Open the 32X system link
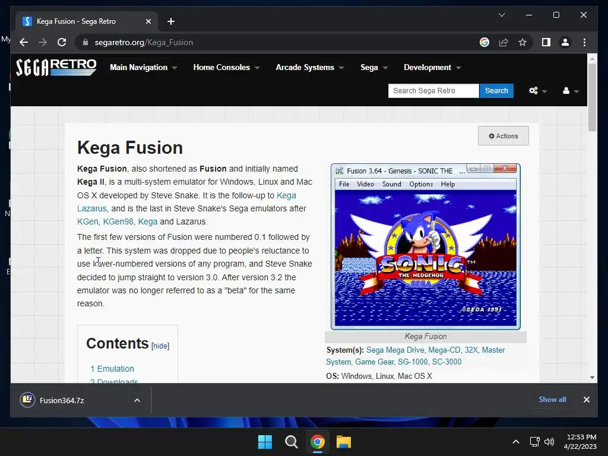The image size is (608, 456). click(x=471, y=350)
